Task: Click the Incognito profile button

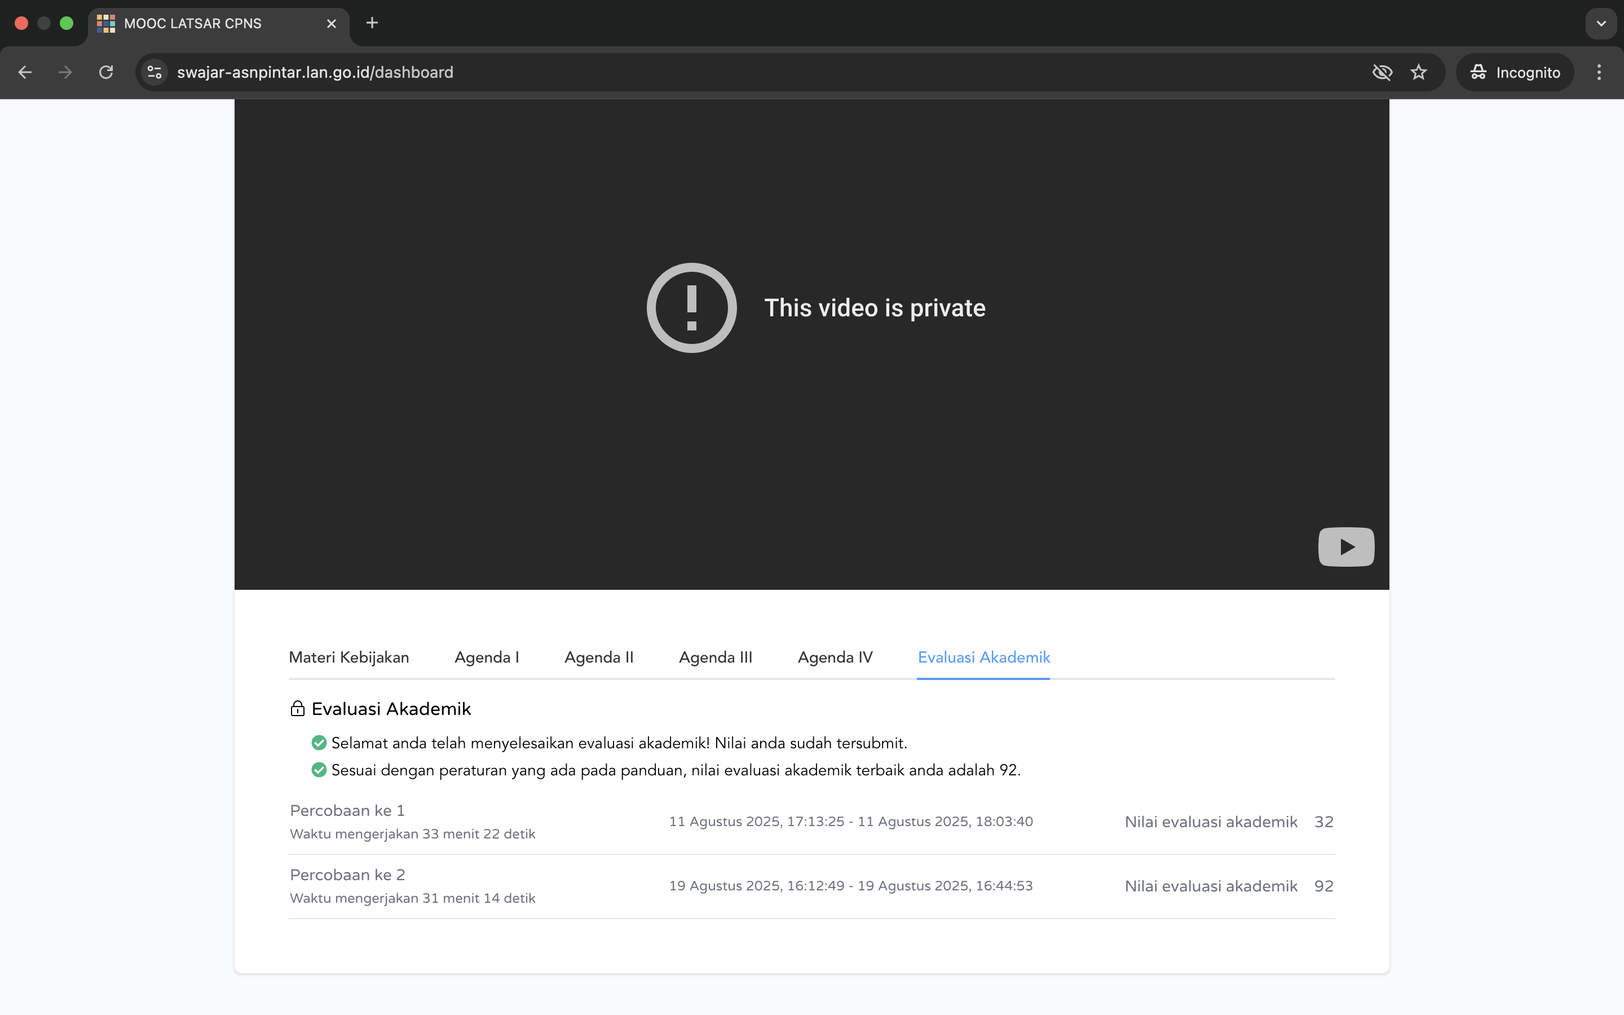Action: pyautogui.click(x=1515, y=73)
